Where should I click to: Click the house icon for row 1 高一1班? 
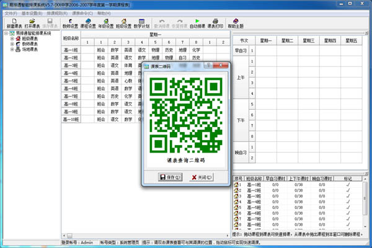tap(236, 185)
